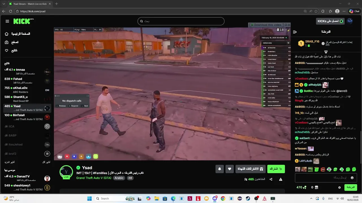Open the chat gift shop icon

tap(316, 187)
